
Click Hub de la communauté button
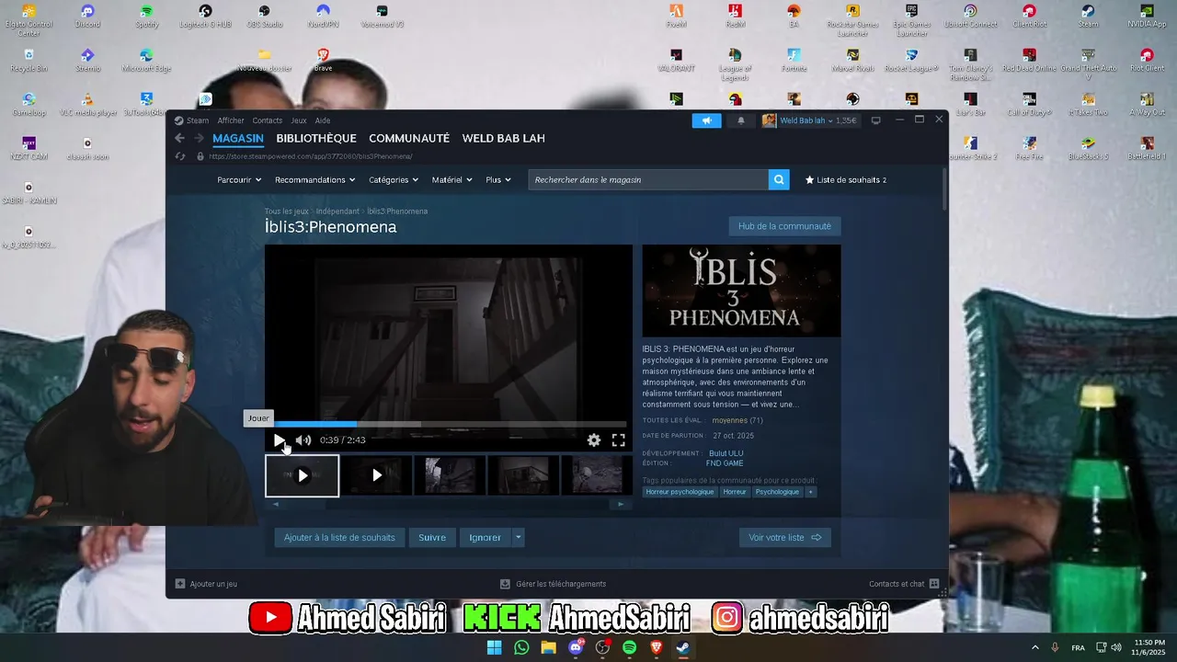click(x=784, y=226)
